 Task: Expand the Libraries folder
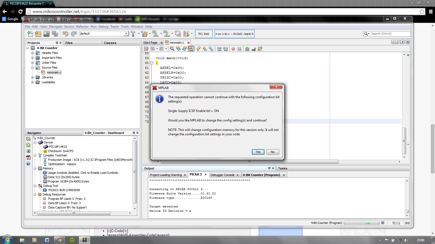(x=32, y=77)
